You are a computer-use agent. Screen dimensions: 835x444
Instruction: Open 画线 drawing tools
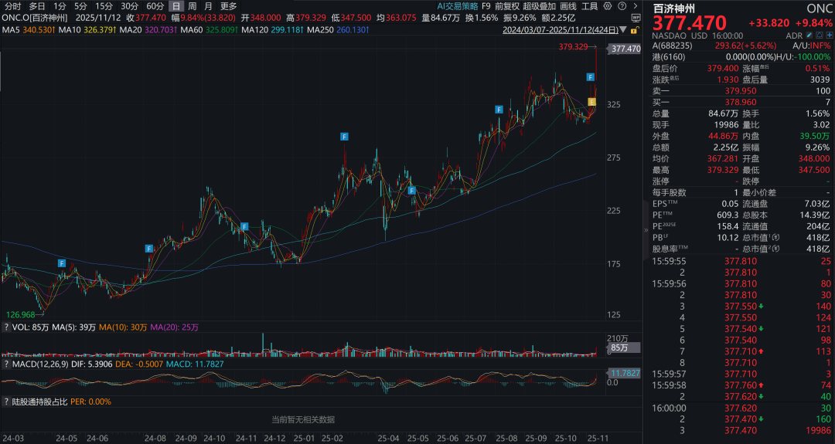[x=568, y=6]
